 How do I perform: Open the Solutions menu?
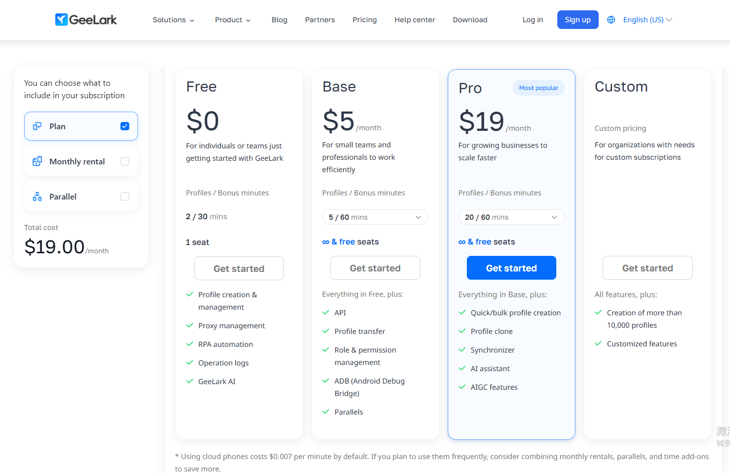coord(173,20)
